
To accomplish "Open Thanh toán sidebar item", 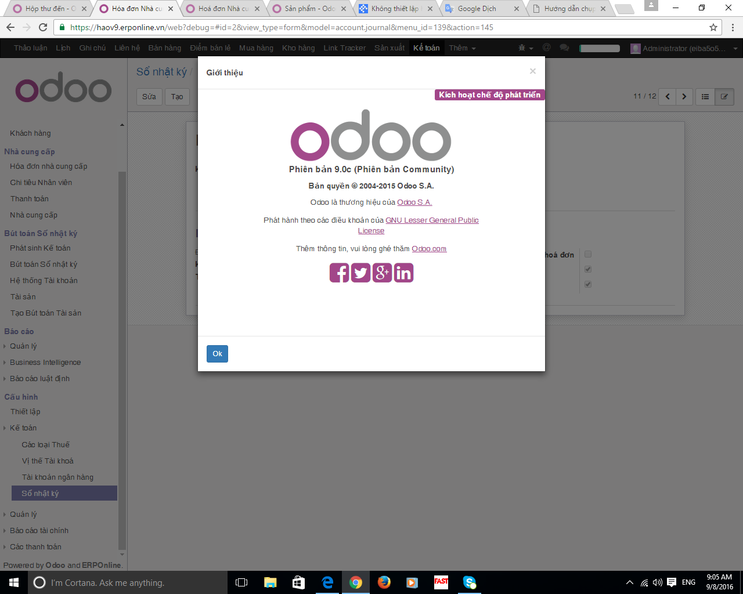I will coord(30,199).
